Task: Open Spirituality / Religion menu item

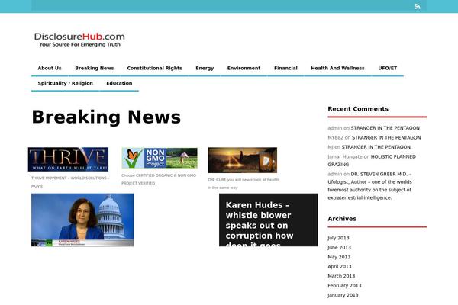Action: pos(66,83)
